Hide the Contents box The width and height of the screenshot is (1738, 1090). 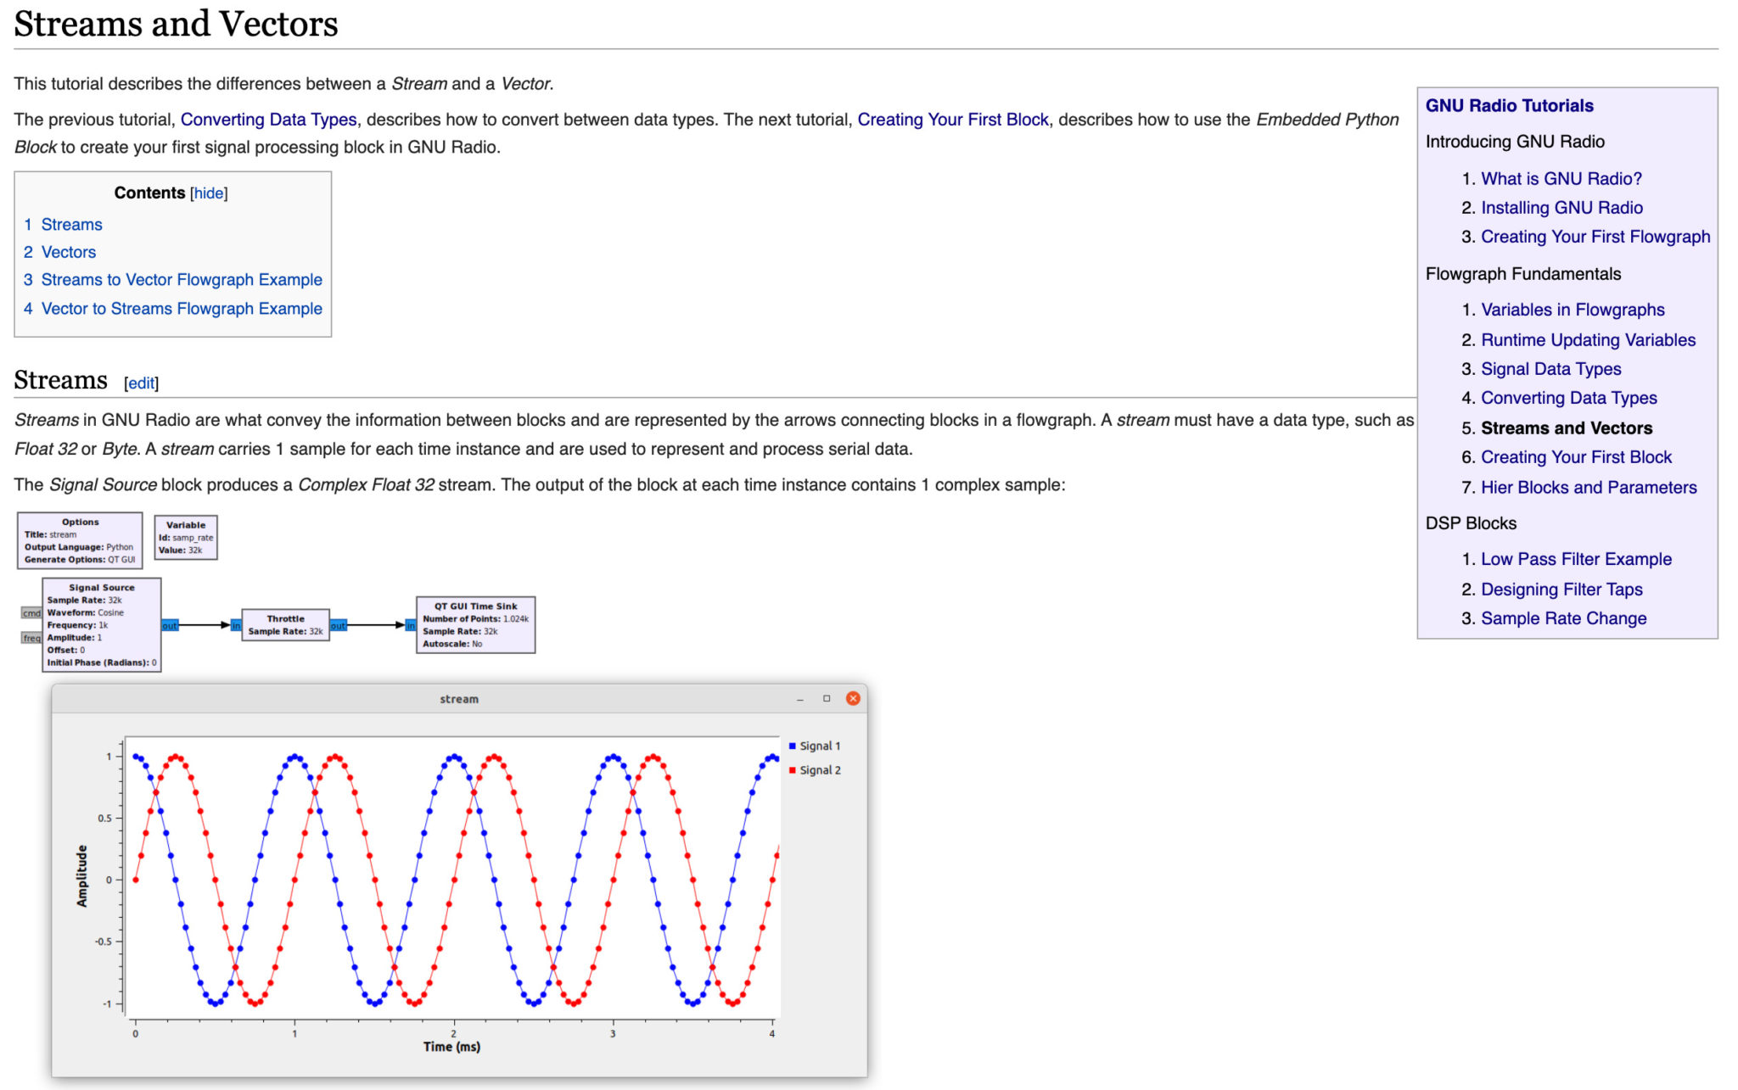(x=208, y=193)
